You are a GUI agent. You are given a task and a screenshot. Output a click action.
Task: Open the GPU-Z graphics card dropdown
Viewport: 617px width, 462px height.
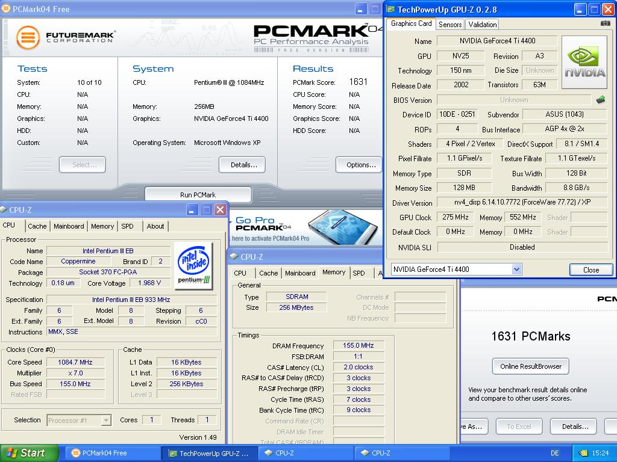(x=516, y=269)
